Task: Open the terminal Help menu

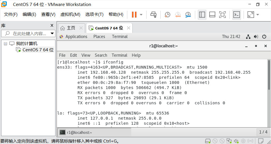Action: point(136,55)
